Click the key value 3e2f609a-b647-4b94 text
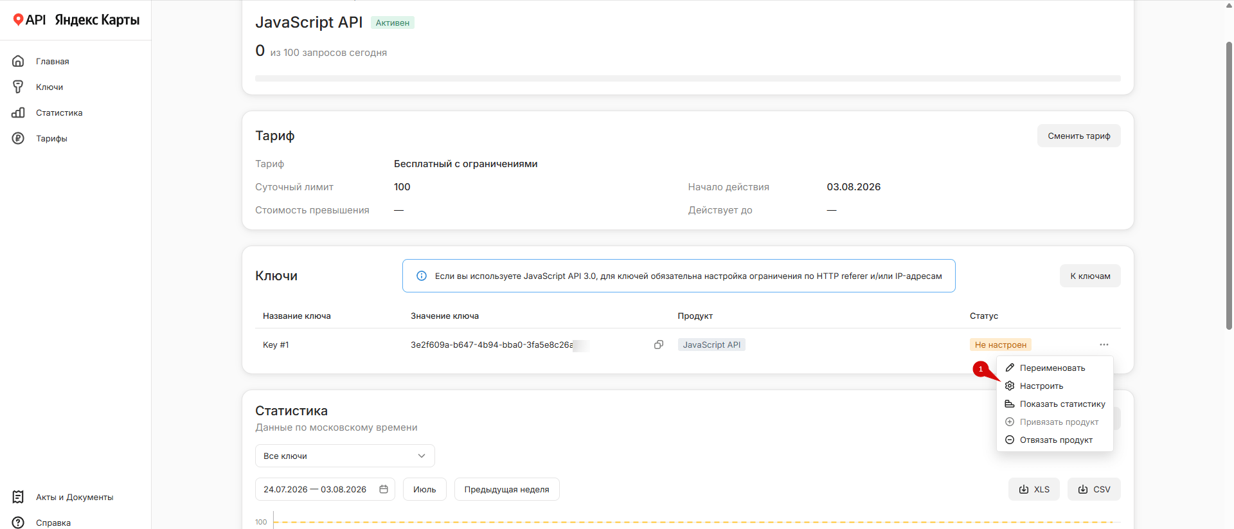The image size is (1234, 529). click(492, 345)
